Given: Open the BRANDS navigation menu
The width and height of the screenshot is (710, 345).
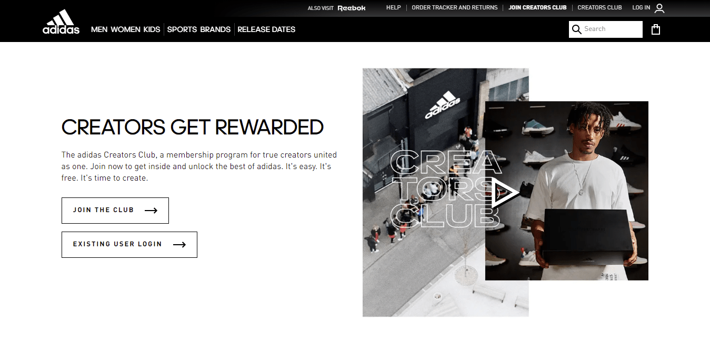Looking at the screenshot, I should point(215,29).
